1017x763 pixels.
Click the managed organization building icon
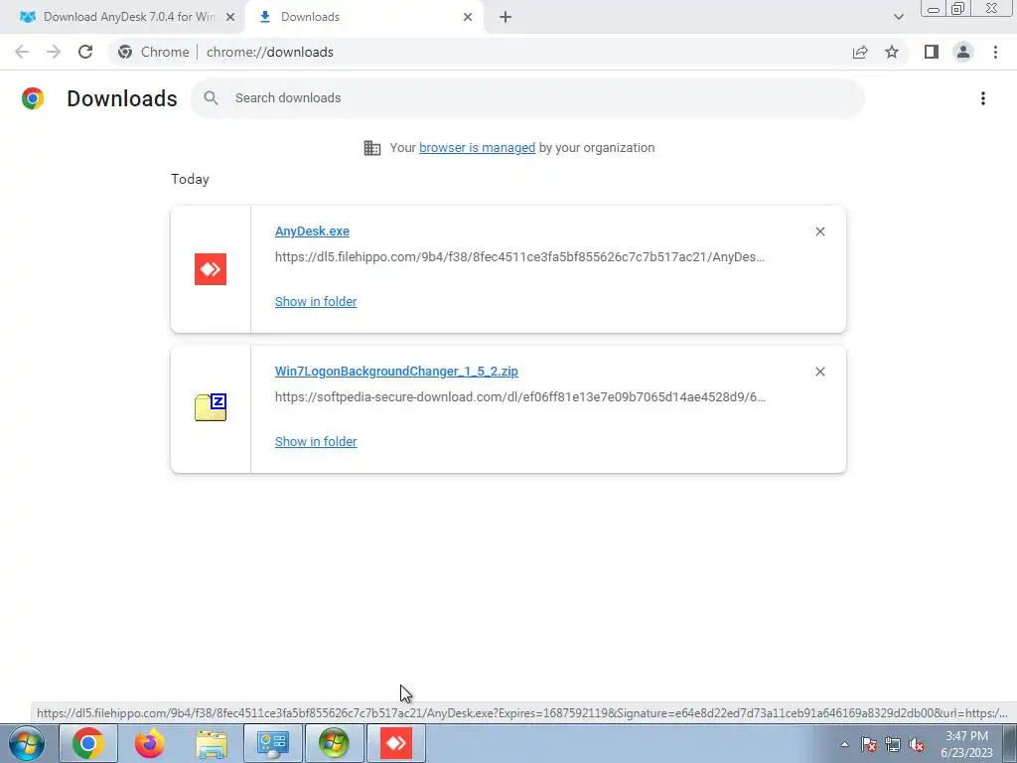[372, 148]
